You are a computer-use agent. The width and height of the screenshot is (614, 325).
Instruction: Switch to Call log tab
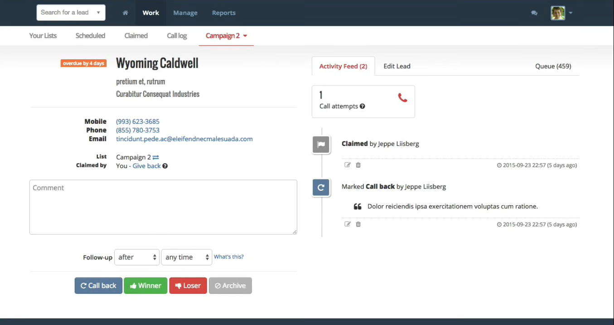(x=177, y=36)
